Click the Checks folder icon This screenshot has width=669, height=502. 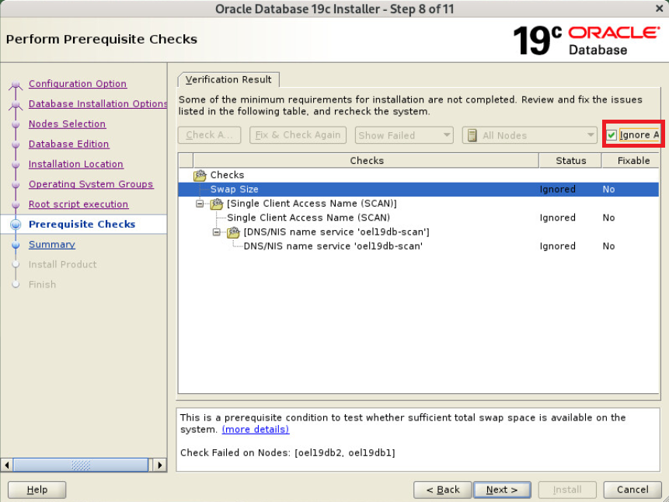pyautogui.click(x=200, y=175)
